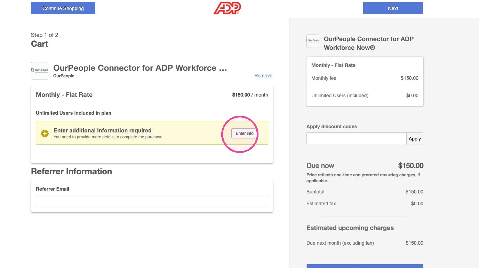Select the 'Step 1 of 2' text

(45, 35)
